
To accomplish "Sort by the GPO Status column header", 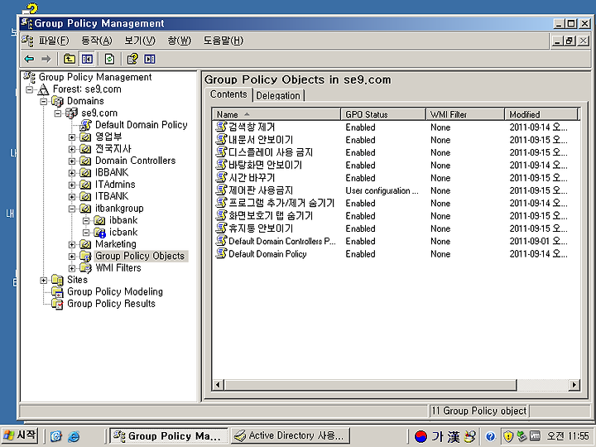I will coord(383,114).
